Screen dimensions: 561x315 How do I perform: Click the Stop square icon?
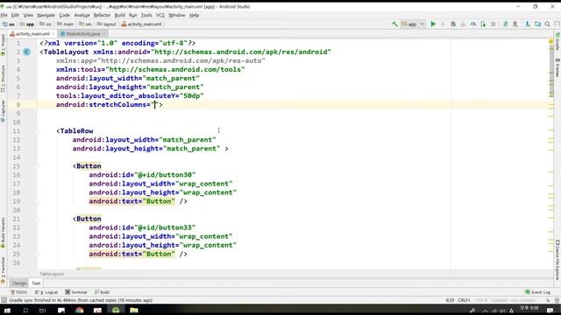tap(493, 24)
